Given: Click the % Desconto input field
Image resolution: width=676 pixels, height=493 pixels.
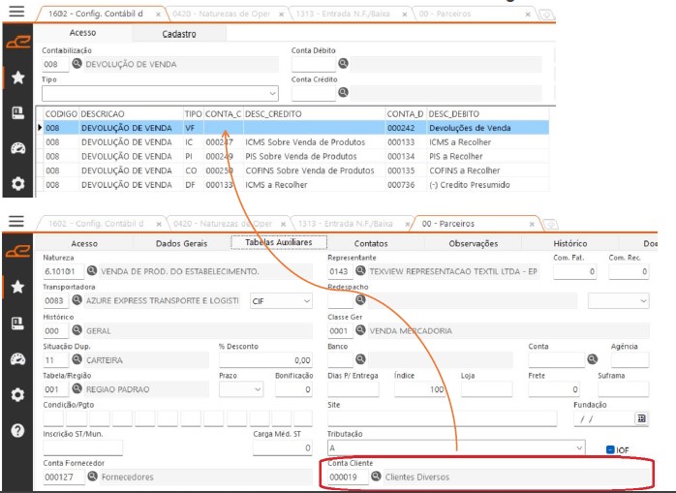Looking at the screenshot, I should [x=265, y=360].
